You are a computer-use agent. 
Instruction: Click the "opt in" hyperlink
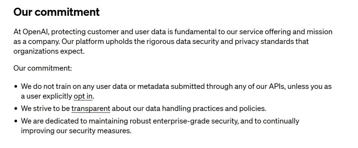coord(83,96)
